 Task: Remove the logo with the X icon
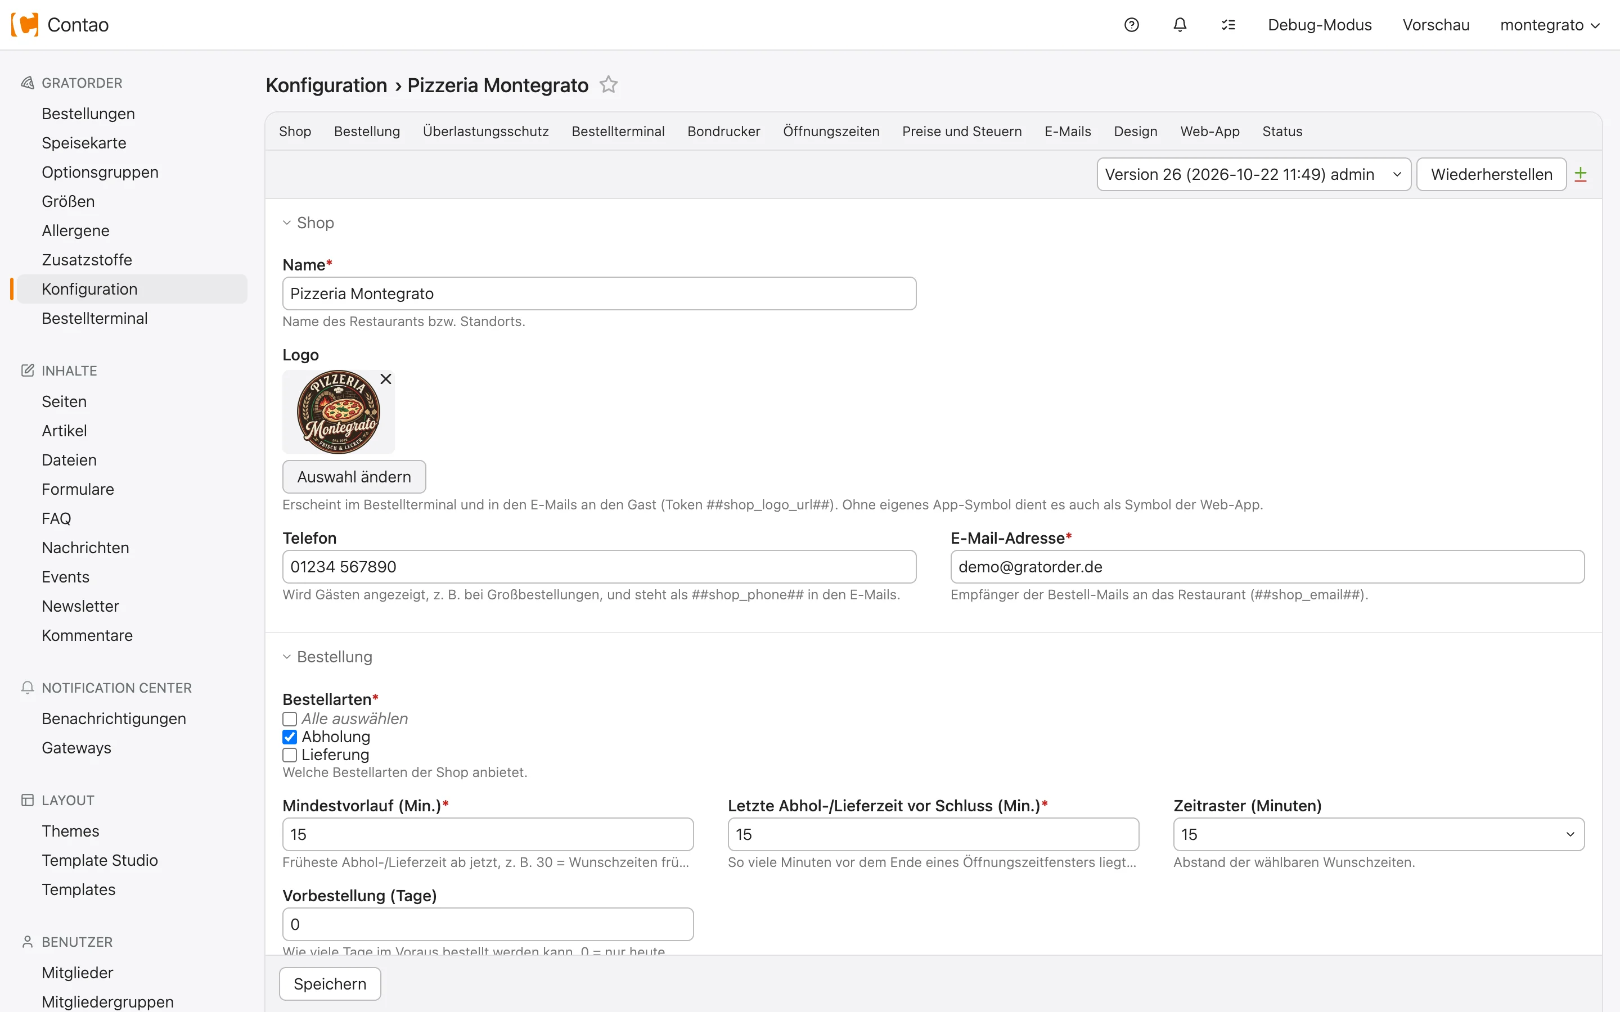point(385,379)
